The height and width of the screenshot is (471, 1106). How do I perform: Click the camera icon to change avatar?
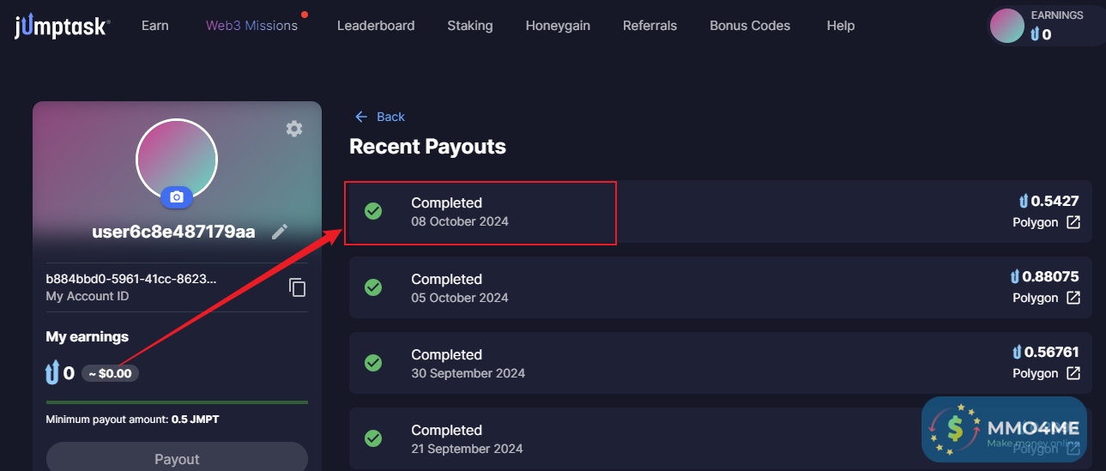point(177,197)
